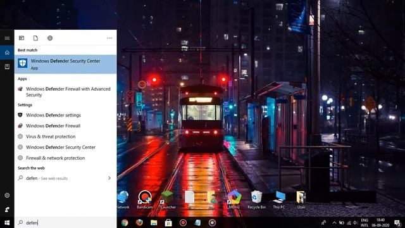Screen dimensions: 405x228
Task: Click the search box containing defen
Action: click(65, 222)
